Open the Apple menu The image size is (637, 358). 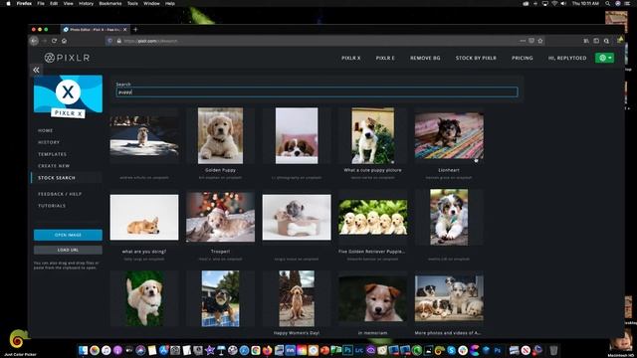click(8, 3)
